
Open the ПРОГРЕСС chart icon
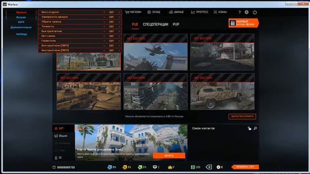193,12
